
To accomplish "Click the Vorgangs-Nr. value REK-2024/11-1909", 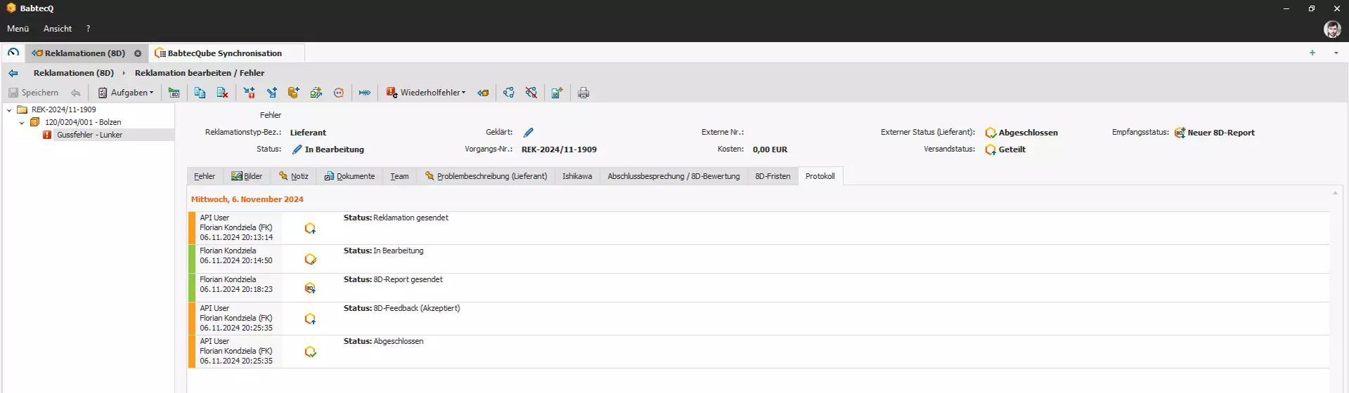I will click(x=559, y=149).
